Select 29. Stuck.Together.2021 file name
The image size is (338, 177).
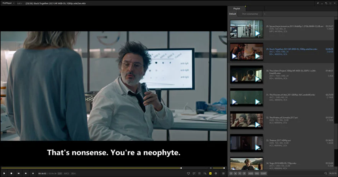click(292, 49)
